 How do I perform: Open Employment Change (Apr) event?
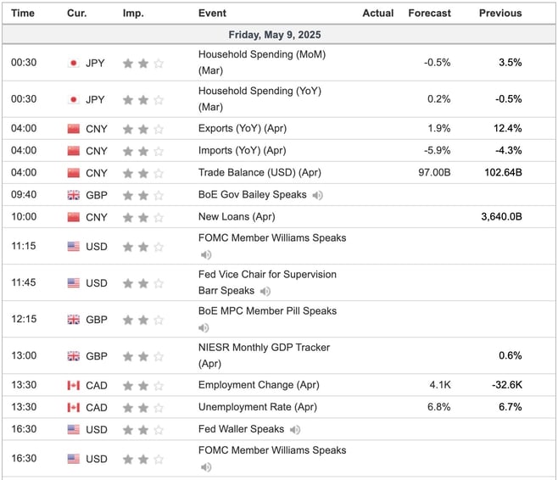coord(259,385)
